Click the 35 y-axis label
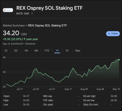Screen dimensions: 122x111 pyautogui.click(x=4, y=57)
